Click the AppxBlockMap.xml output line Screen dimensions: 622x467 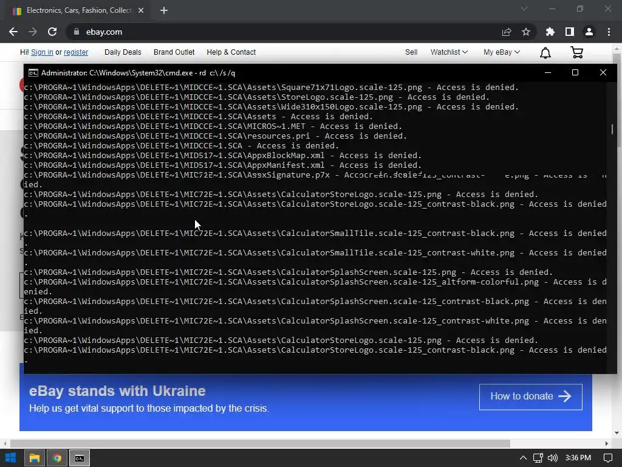(x=222, y=155)
